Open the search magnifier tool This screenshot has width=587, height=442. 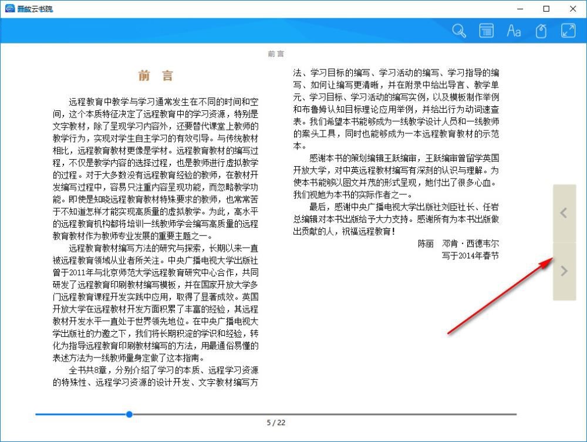click(x=458, y=31)
